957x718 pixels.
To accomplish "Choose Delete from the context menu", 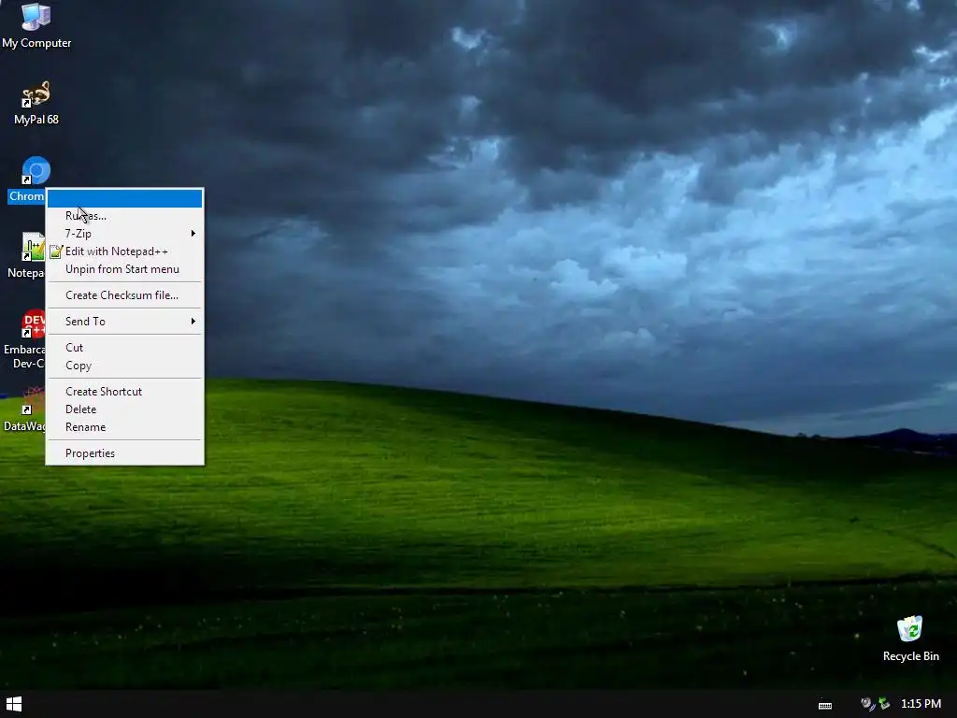I will click(x=124, y=409).
